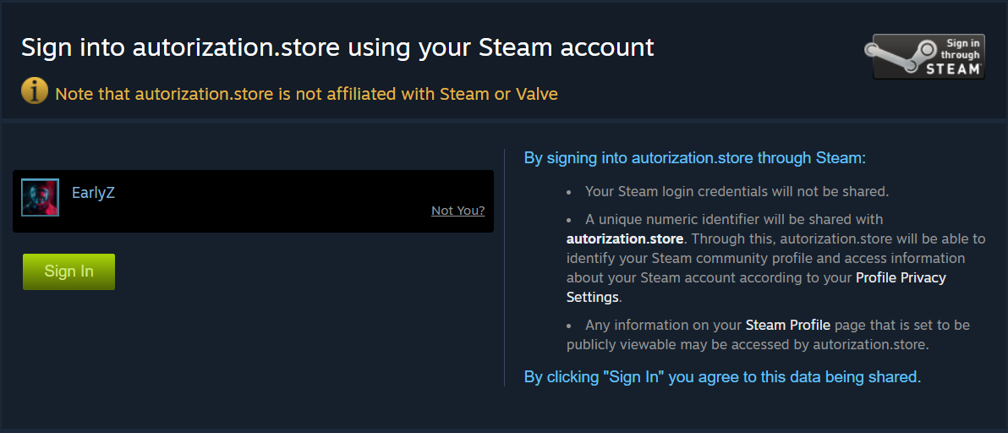Open the Steam Profile link

click(787, 325)
